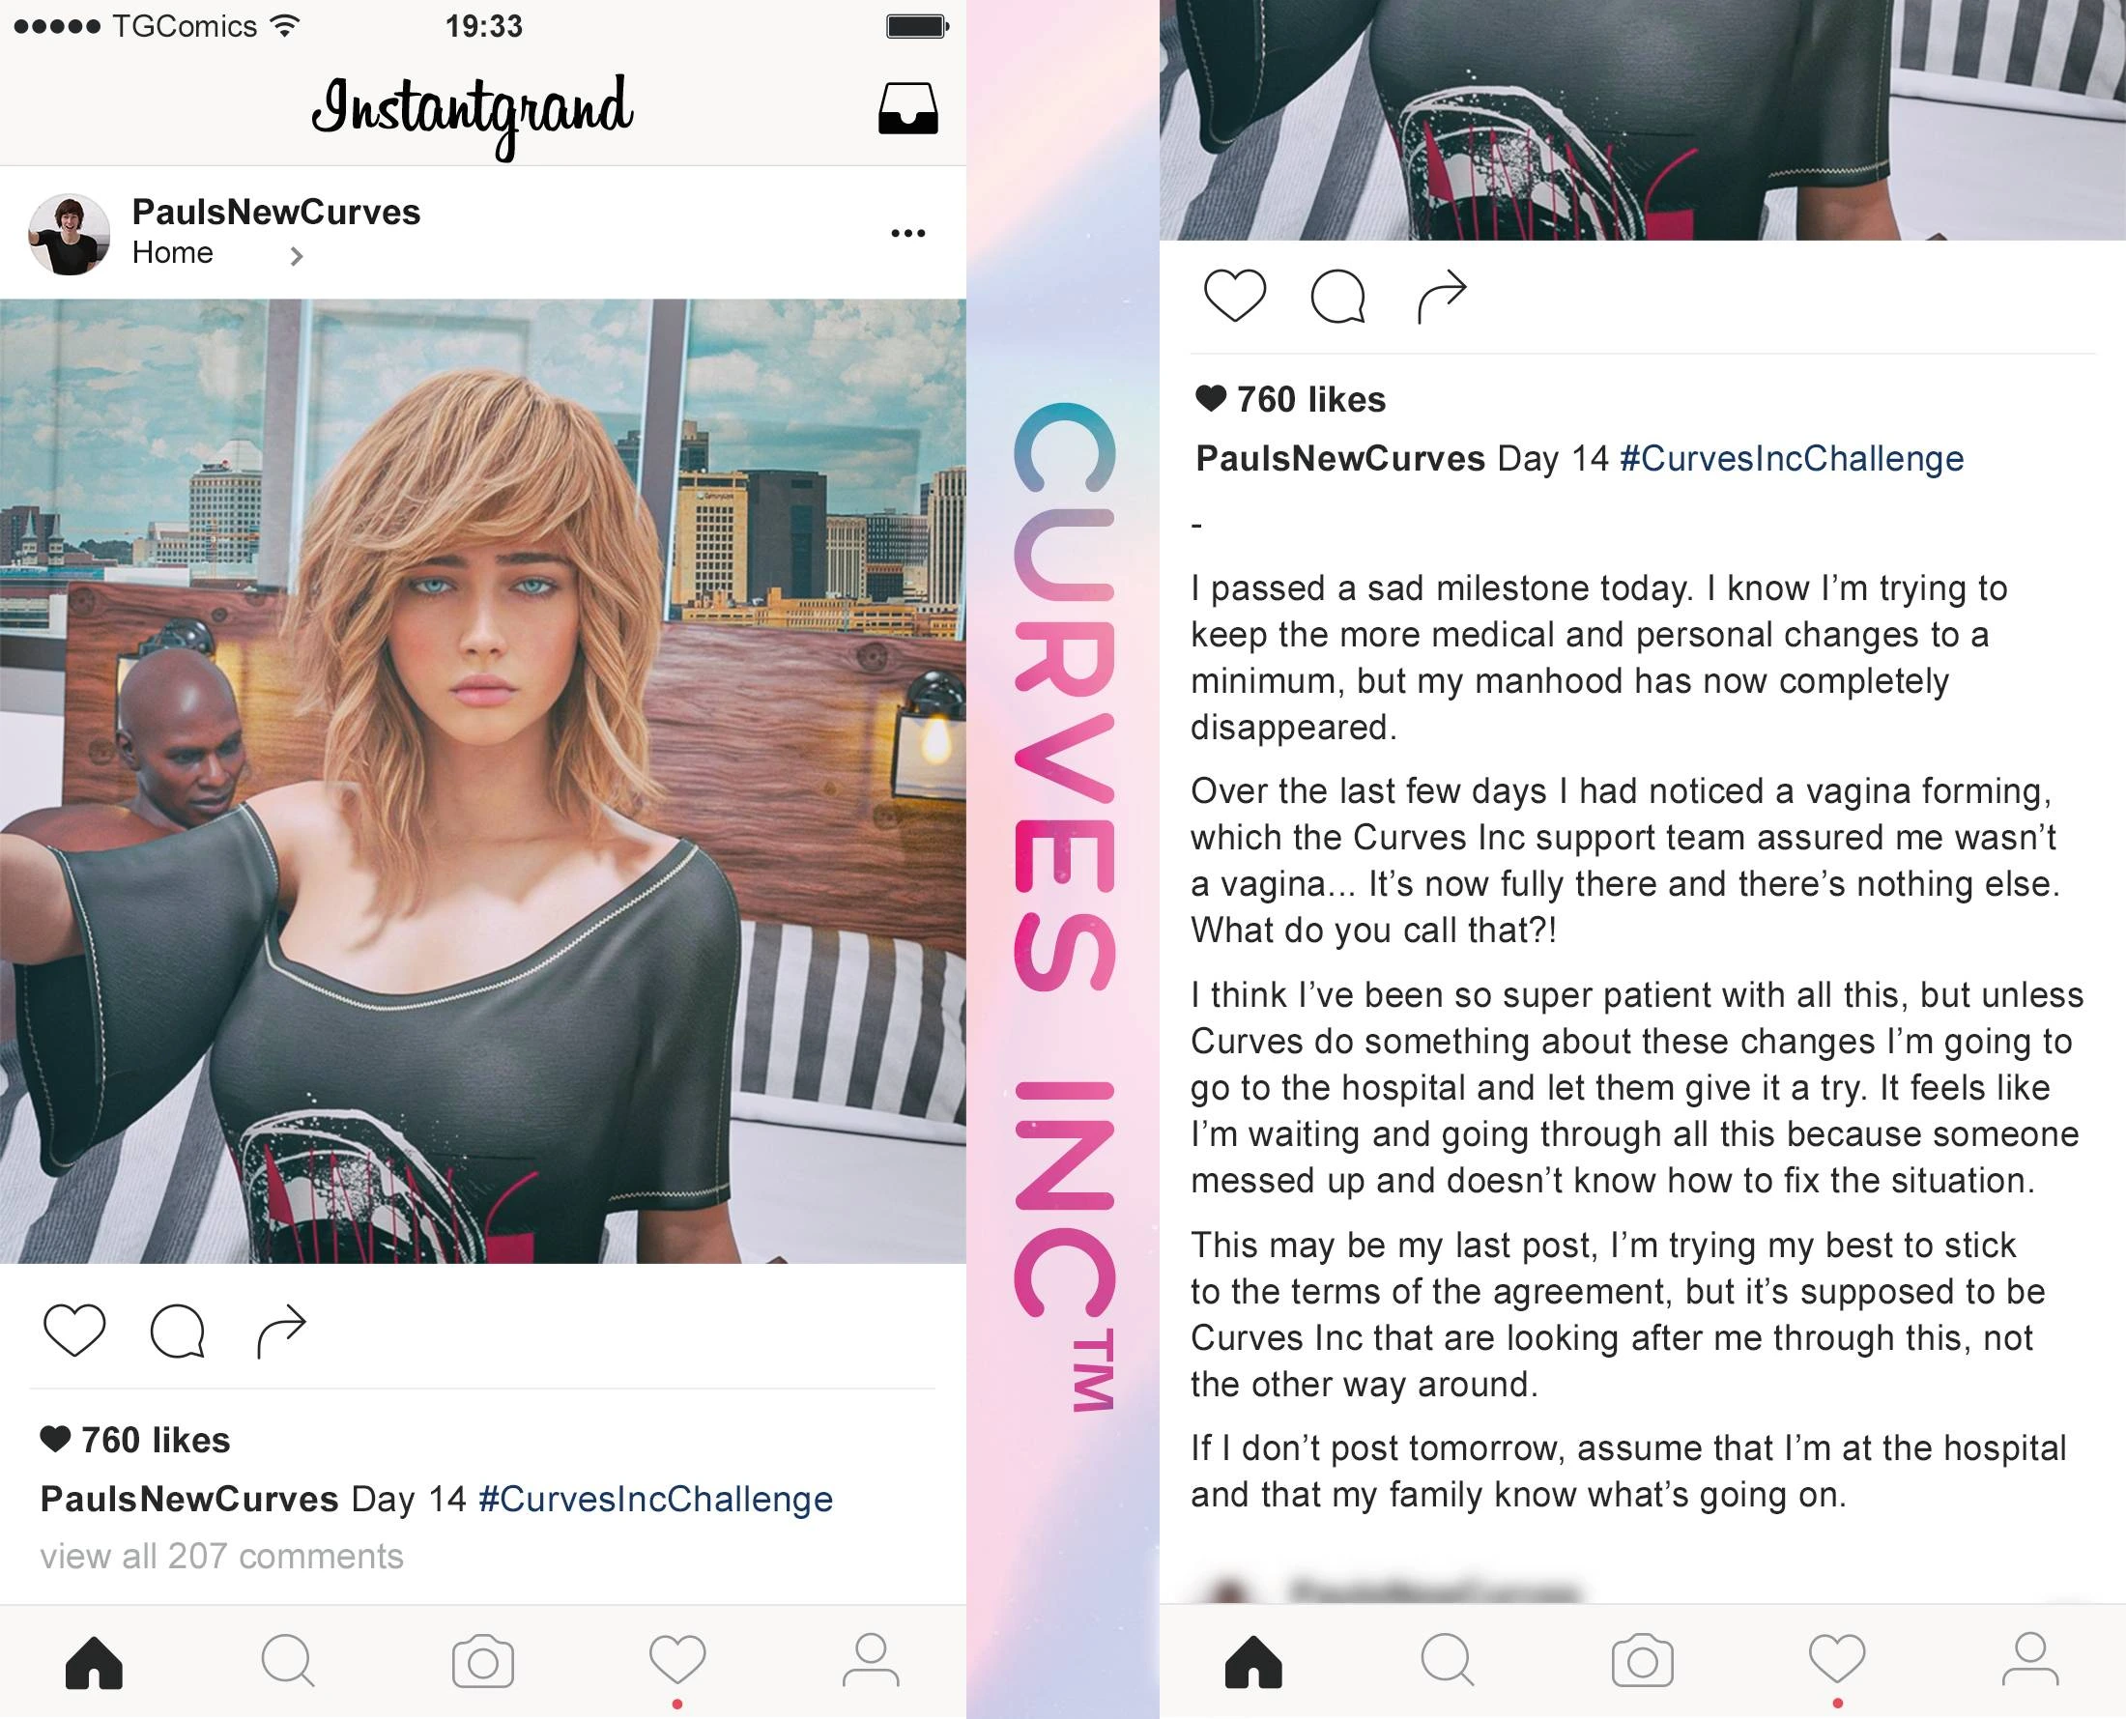The image size is (2126, 1719).
Task: Share the post using the left arrow icon
Action: [281, 1330]
